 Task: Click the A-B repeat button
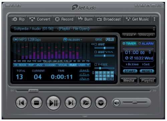(84, 71)
